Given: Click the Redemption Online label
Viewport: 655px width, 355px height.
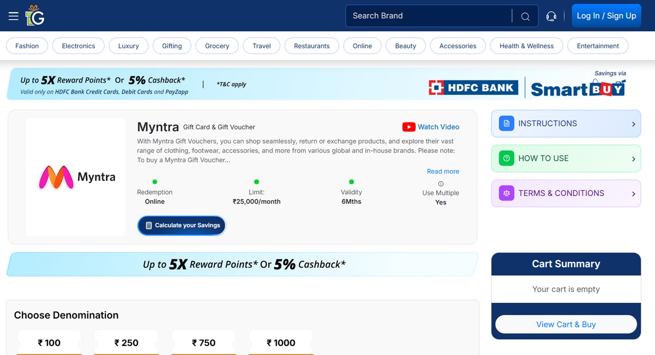Looking at the screenshot, I should (155, 197).
